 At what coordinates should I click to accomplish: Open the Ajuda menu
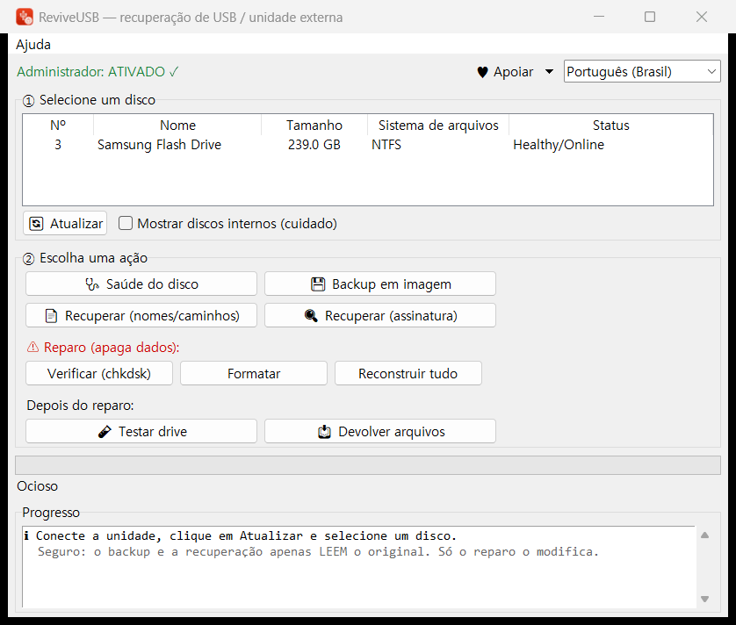point(33,45)
